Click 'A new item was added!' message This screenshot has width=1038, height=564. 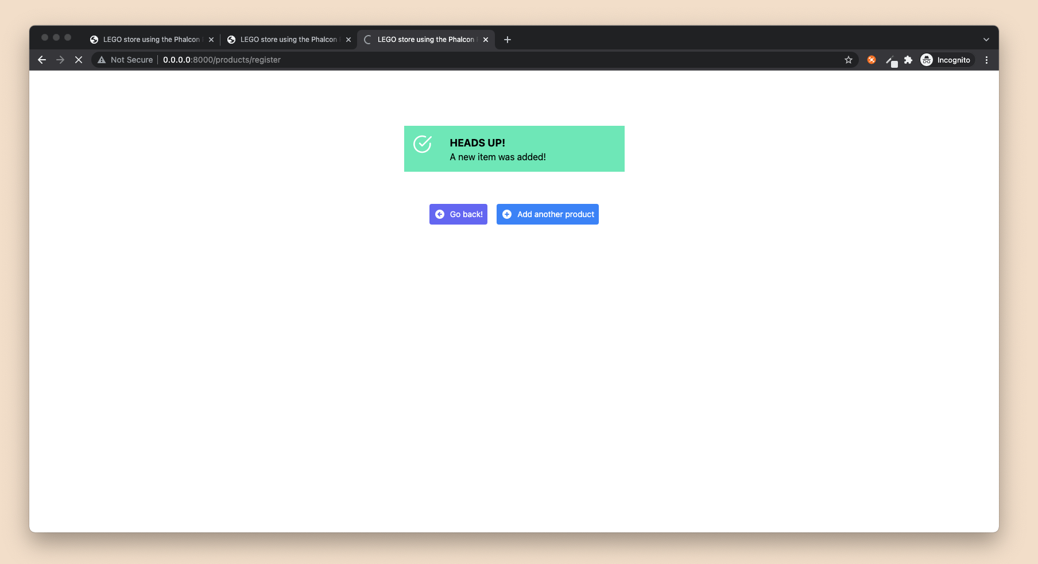click(498, 157)
